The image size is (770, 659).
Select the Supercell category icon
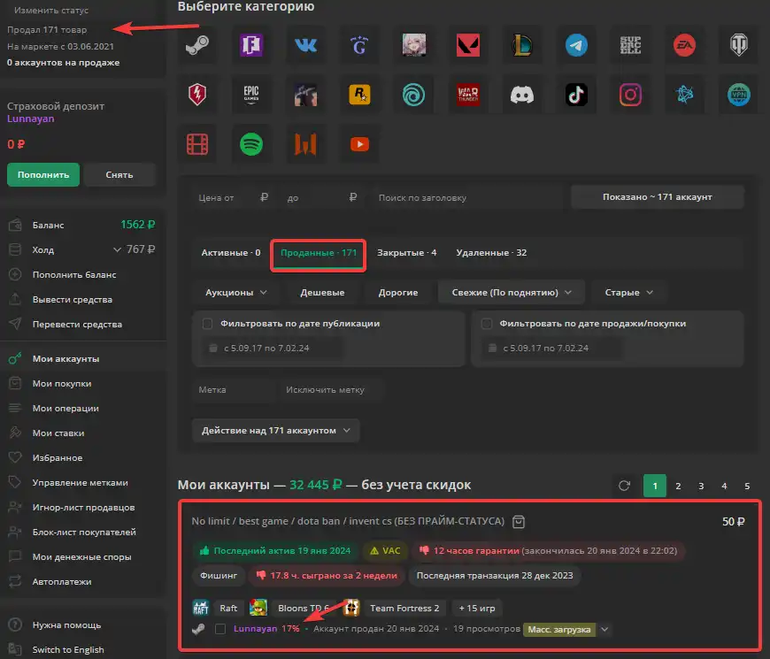pos(630,45)
